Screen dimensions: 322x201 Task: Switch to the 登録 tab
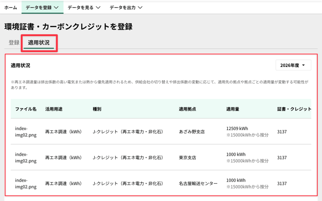coord(14,42)
